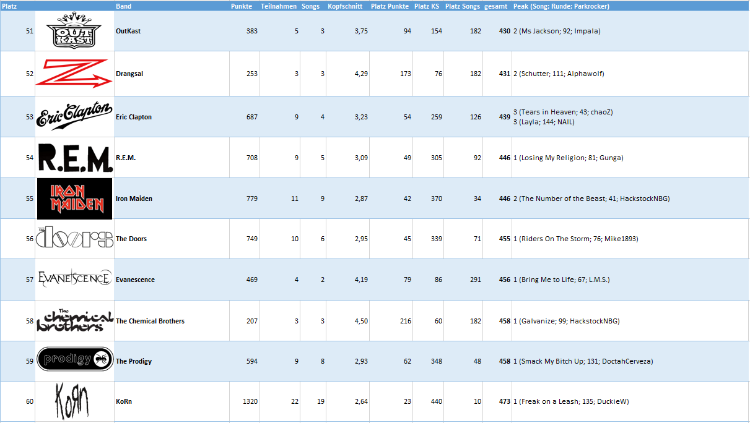Click the Drangsal red Z logo

[x=74, y=74]
